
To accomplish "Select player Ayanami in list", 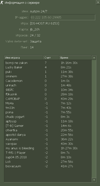I will 48,139.
